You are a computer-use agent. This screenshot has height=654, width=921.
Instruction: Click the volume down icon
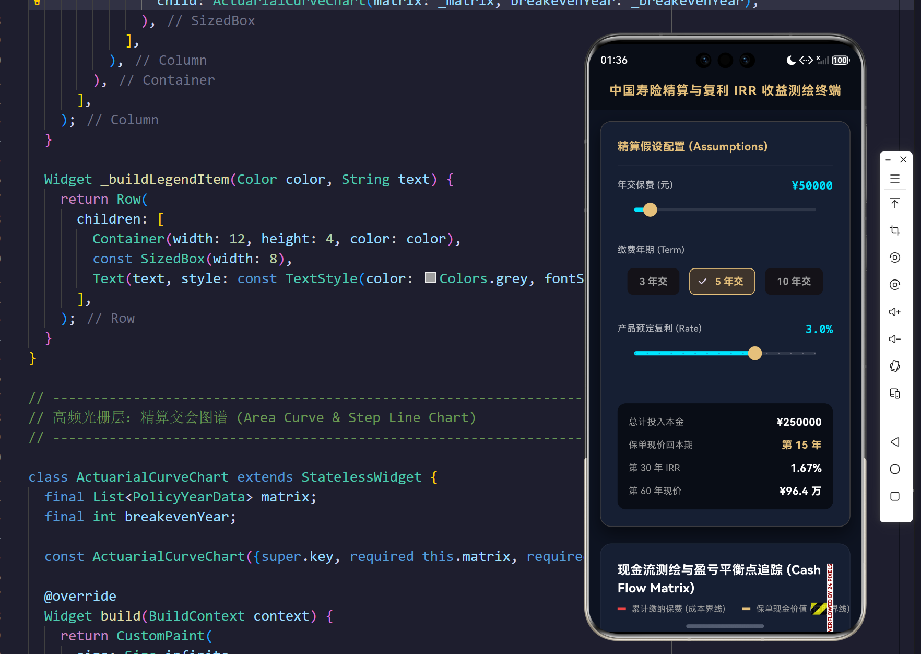click(x=895, y=339)
